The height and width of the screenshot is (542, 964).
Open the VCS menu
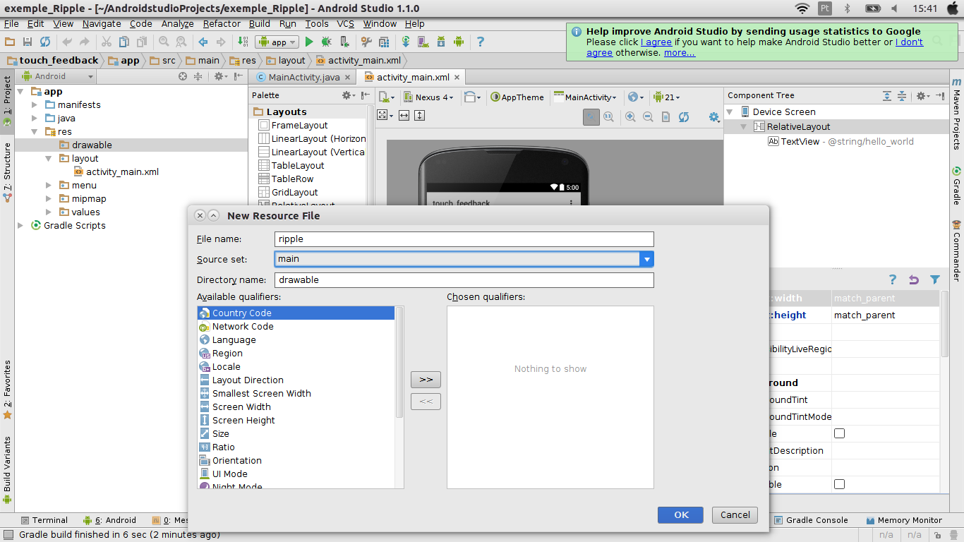345,23
